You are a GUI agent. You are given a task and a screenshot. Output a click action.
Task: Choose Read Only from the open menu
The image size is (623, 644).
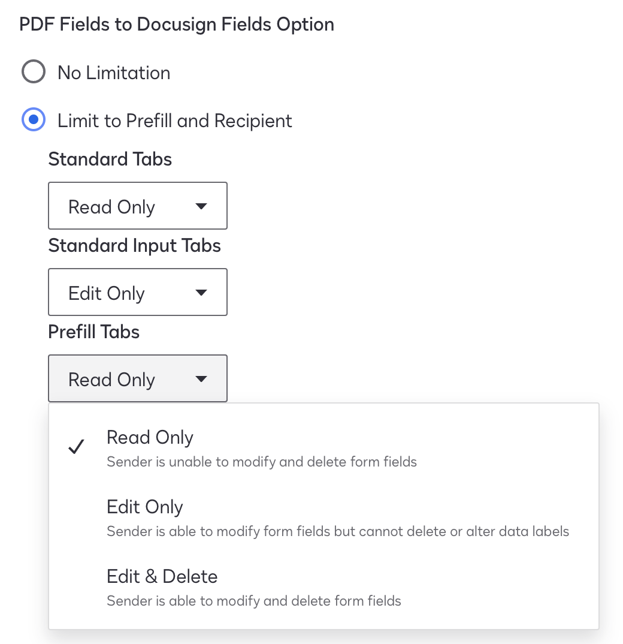(150, 438)
